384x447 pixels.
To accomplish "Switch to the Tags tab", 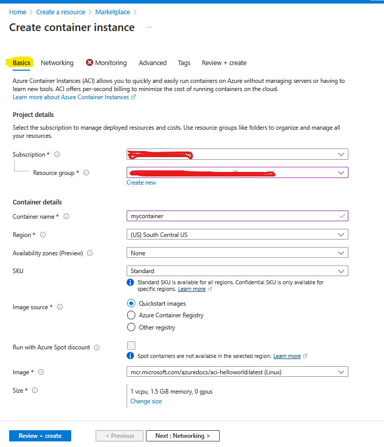I will (184, 63).
